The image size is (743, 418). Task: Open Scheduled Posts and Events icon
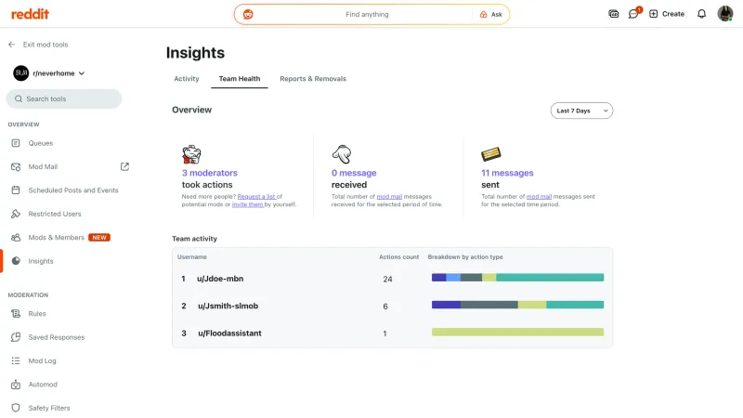[x=16, y=190]
